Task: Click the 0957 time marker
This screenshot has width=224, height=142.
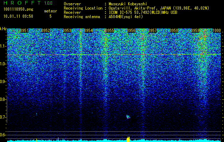Action: click(x=152, y=31)
